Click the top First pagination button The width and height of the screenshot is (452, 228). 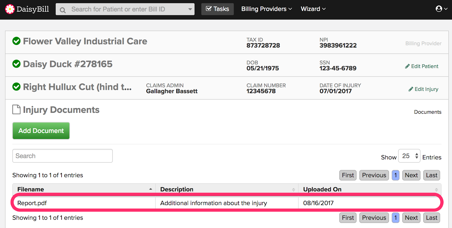click(348, 175)
